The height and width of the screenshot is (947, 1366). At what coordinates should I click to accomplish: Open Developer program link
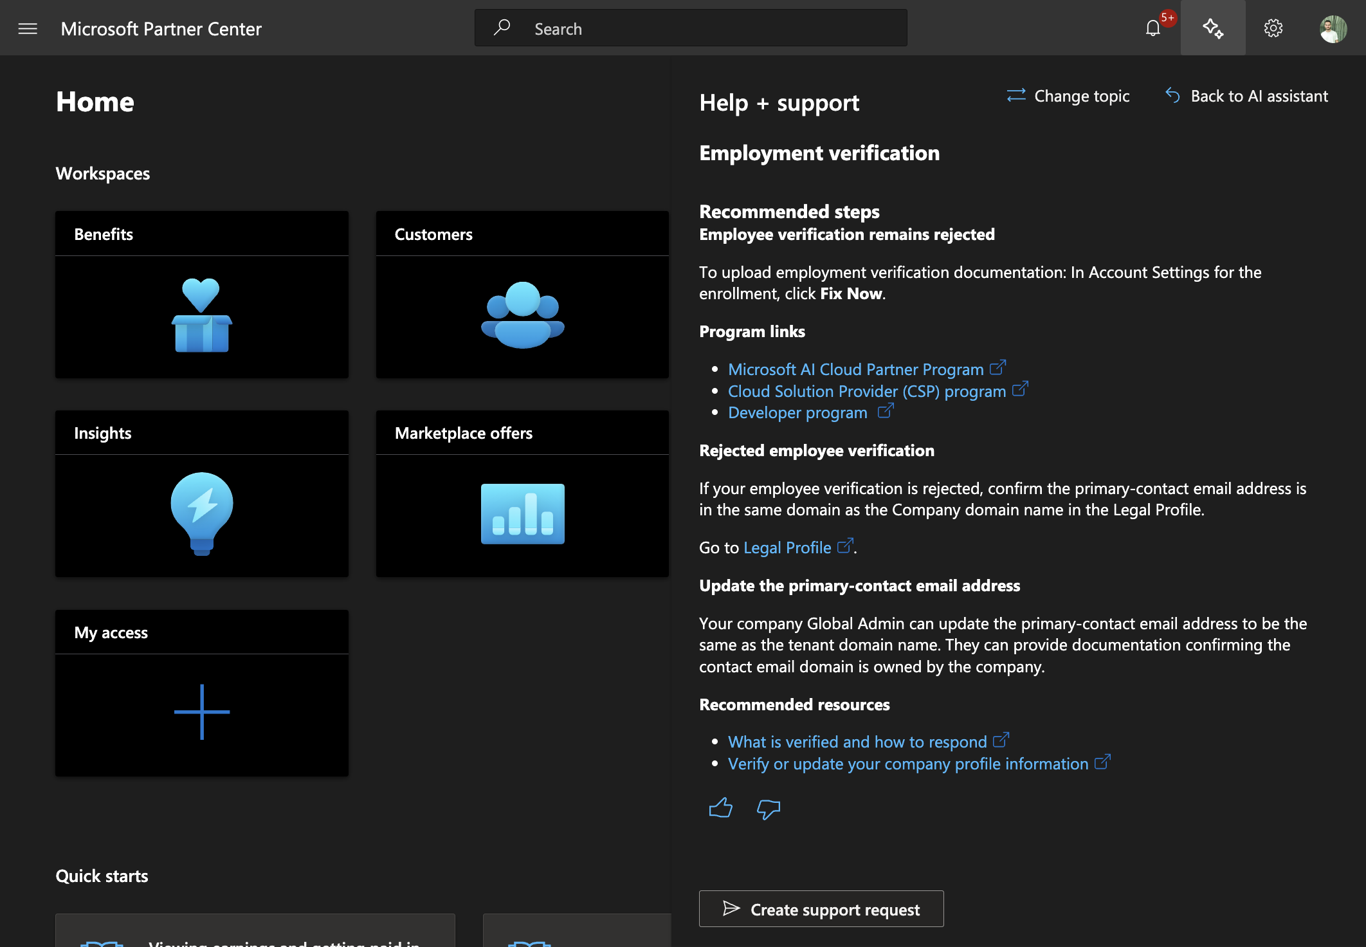click(x=797, y=412)
